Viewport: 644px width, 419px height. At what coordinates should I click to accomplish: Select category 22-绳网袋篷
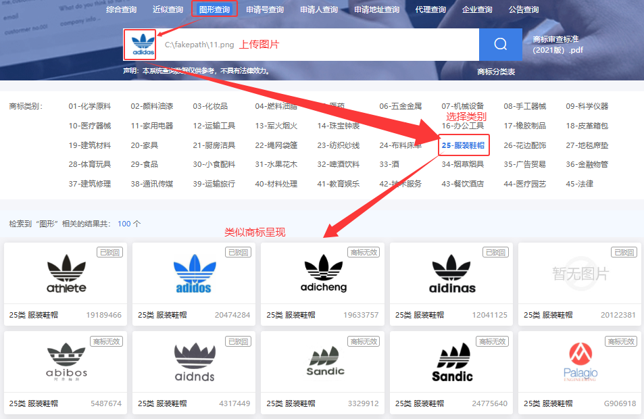click(x=276, y=145)
